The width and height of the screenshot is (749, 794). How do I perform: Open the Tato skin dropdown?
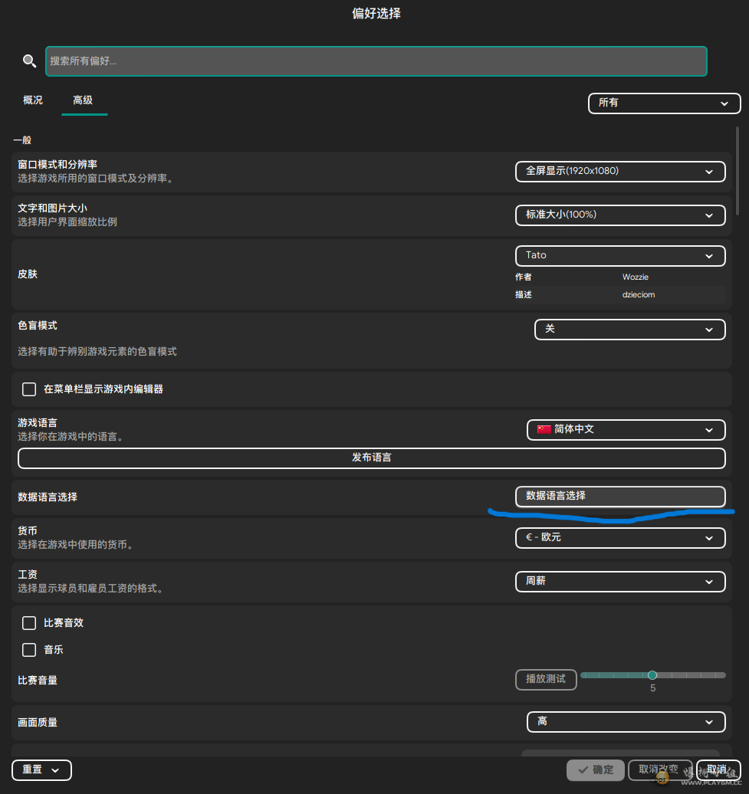pos(619,255)
